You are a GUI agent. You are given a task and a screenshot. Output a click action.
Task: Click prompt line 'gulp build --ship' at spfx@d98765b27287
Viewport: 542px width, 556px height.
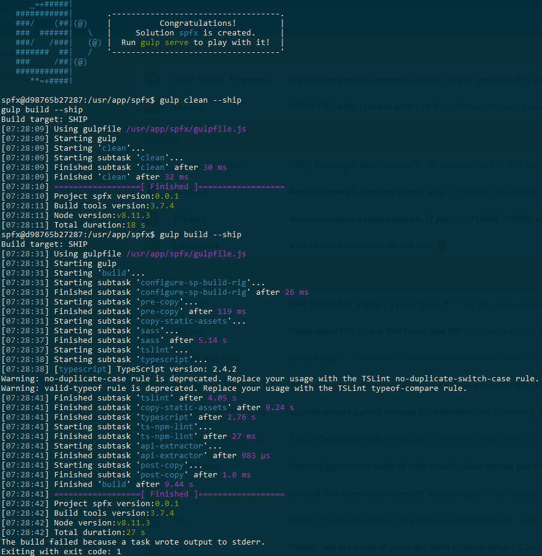point(121,234)
